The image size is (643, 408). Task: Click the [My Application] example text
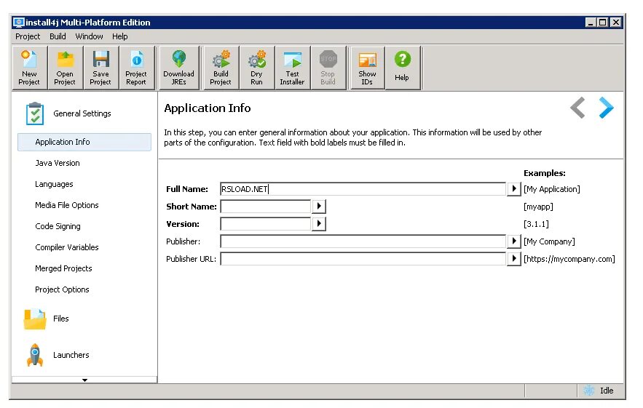[551, 189]
